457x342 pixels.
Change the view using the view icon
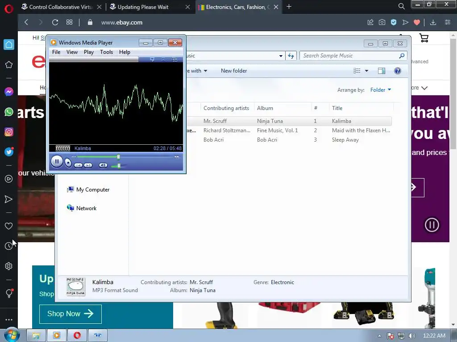[357, 71]
